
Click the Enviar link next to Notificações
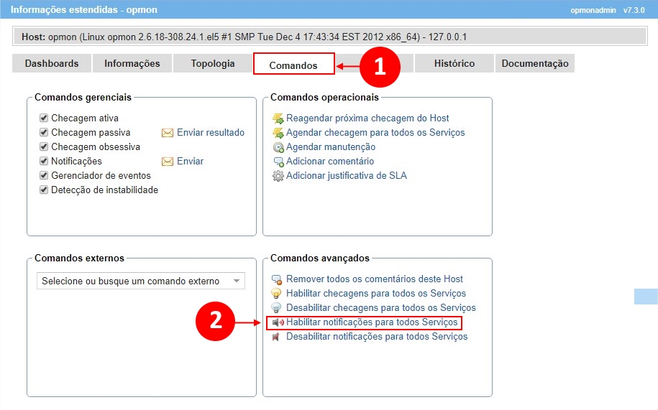tap(190, 162)
